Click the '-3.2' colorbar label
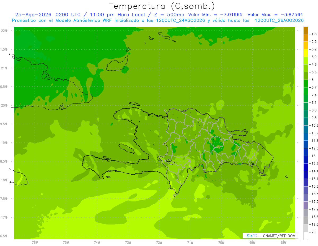 [313, 49]
